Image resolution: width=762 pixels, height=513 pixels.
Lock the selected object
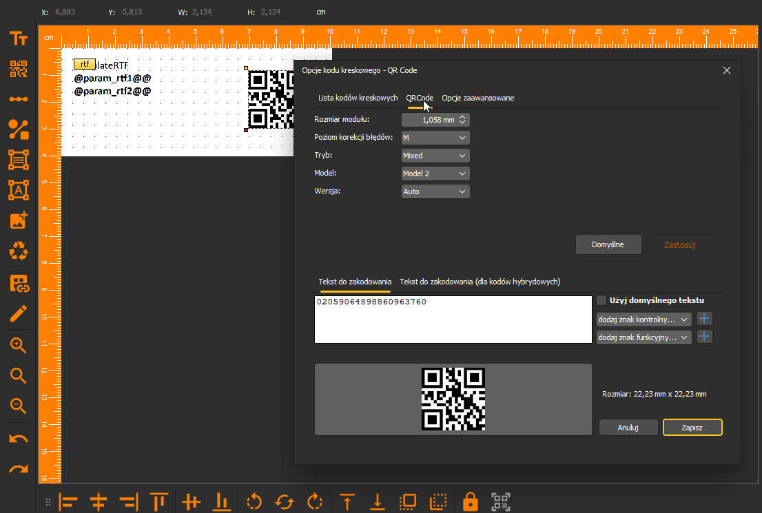pos(470,502)
